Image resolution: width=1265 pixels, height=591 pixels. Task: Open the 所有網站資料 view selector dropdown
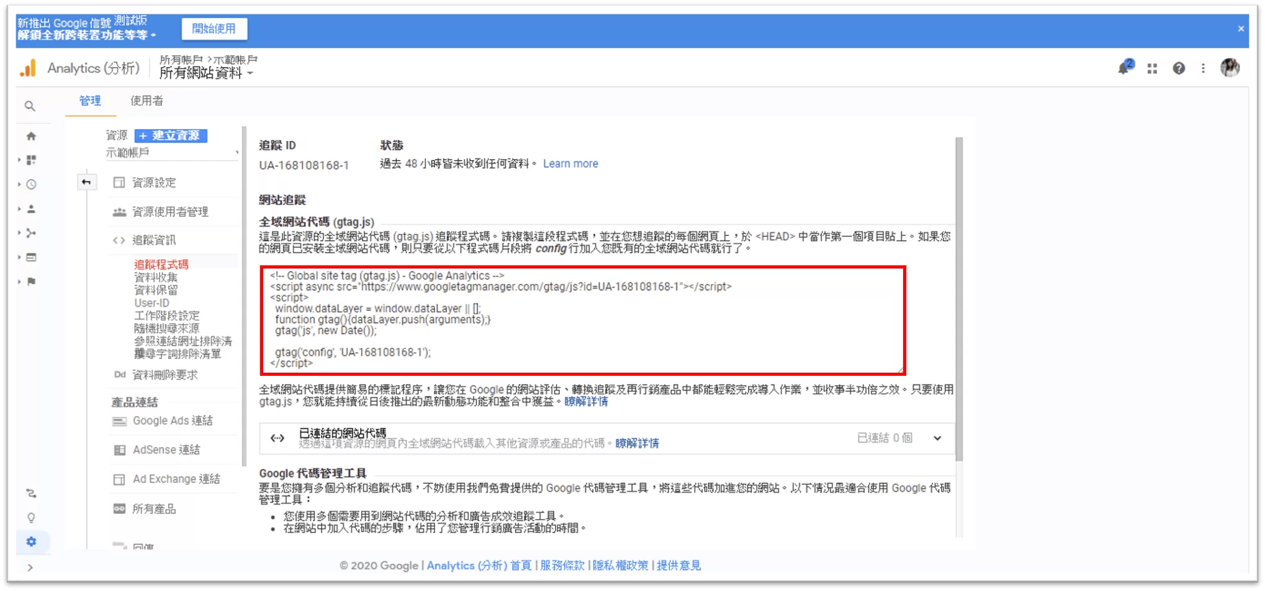pos(207,73)
